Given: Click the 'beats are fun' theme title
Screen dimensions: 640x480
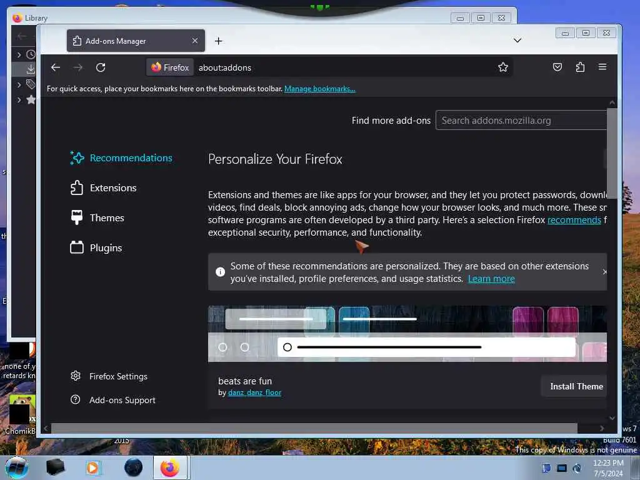Looking at the screenshot, I should click(x=245, y=381).
